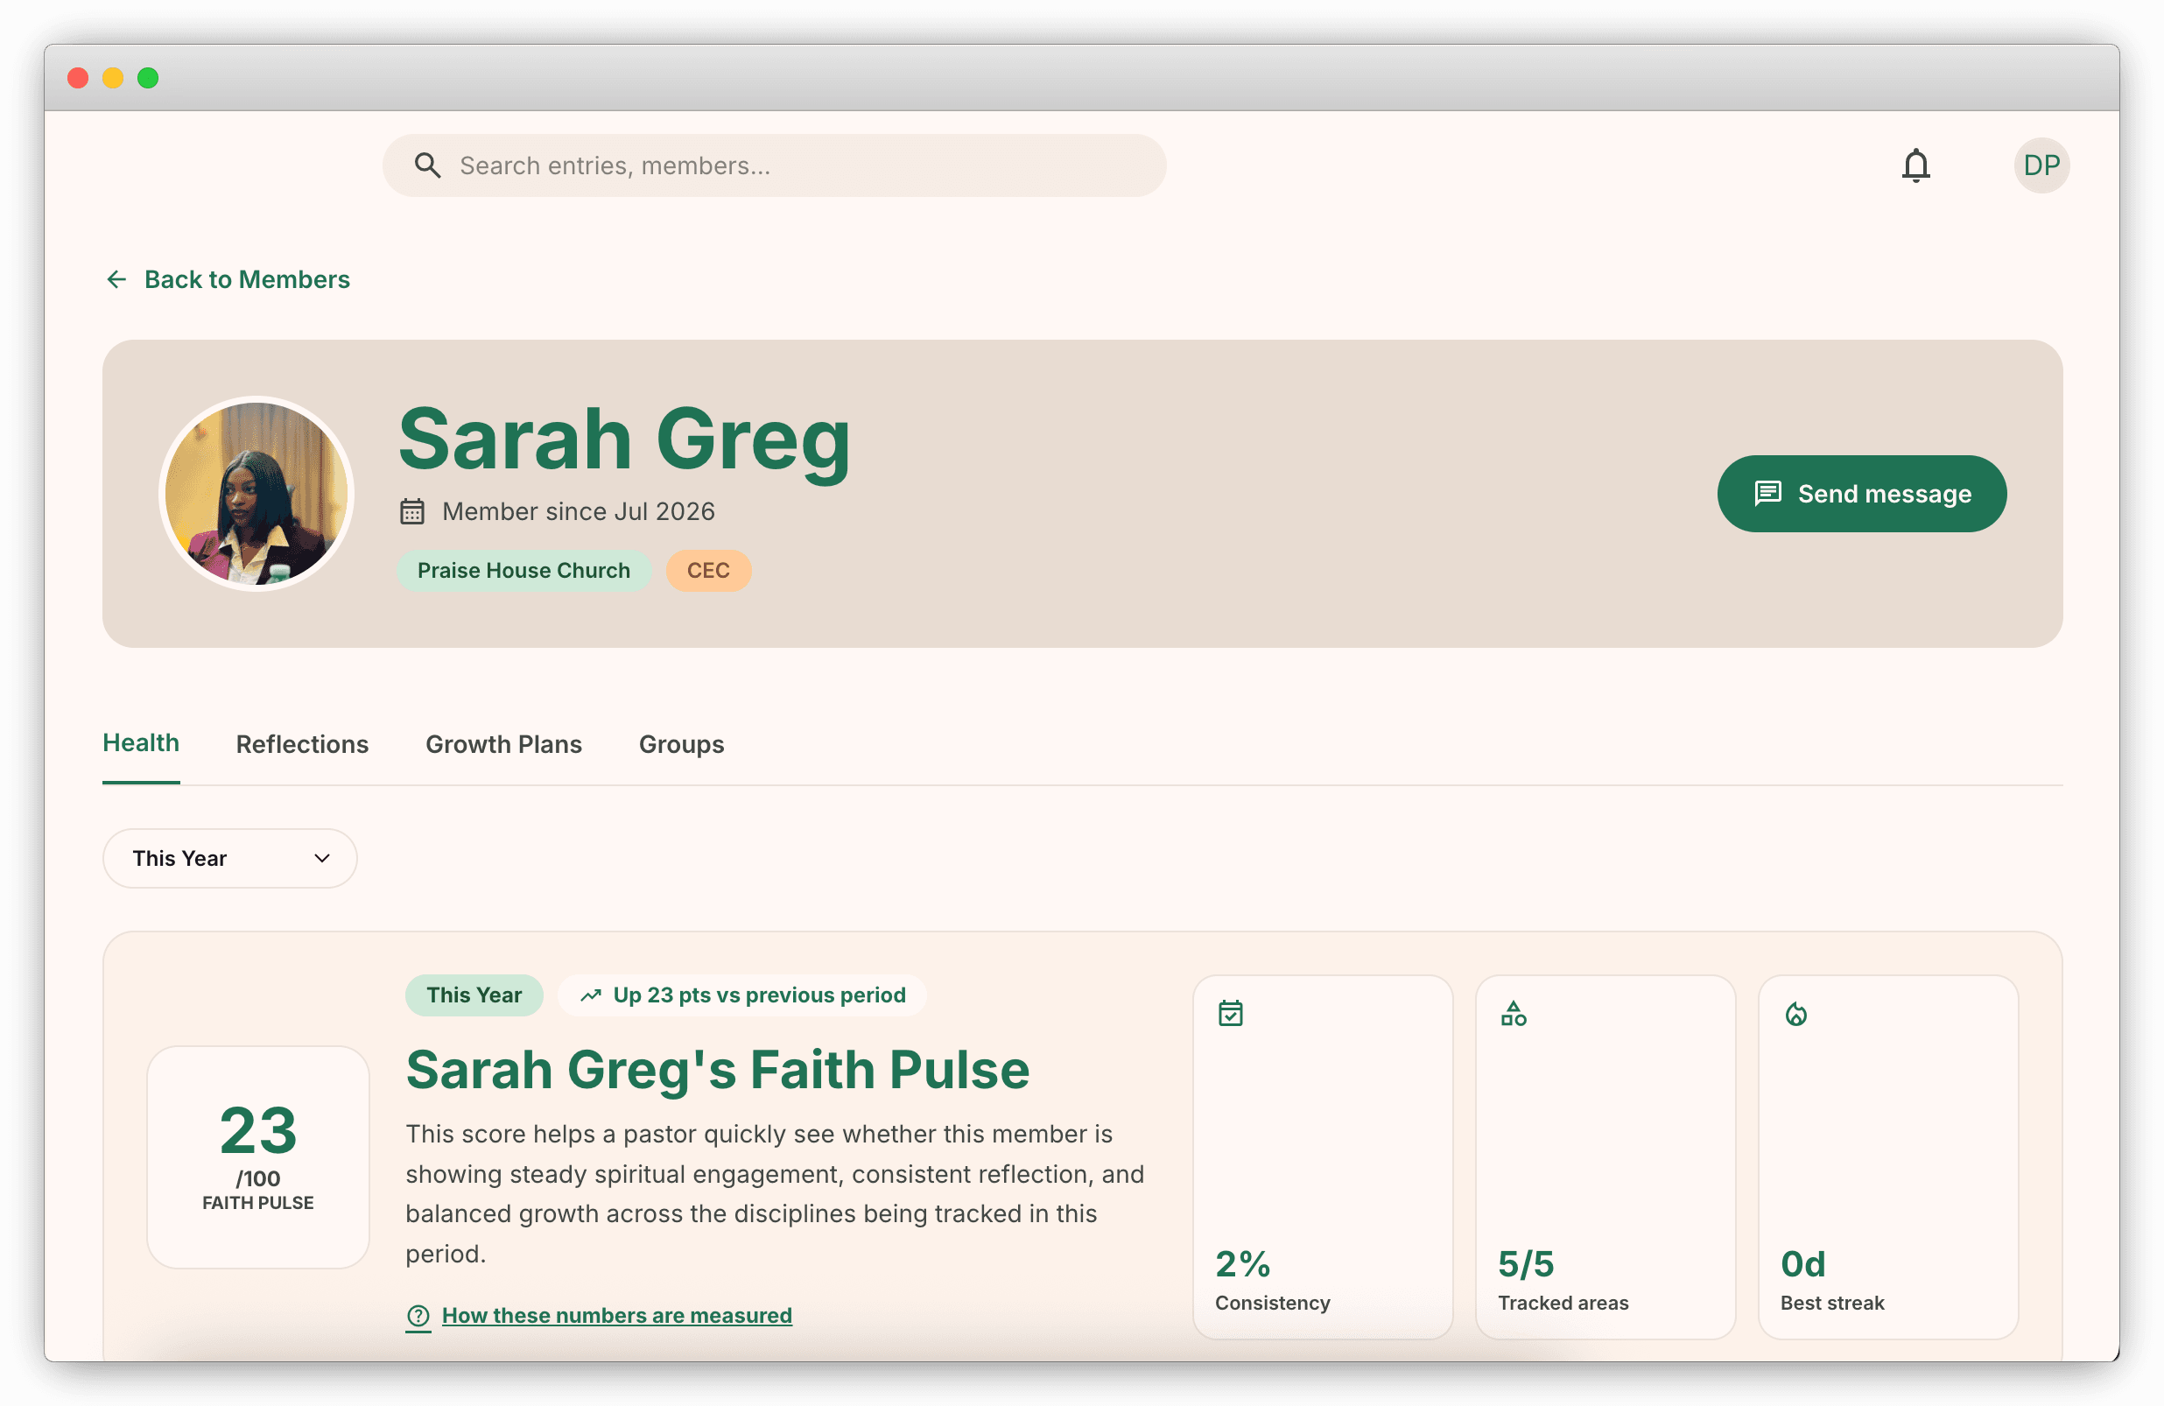Click Sarah Greg's profile photo
The width and height of the screenshot is (2164, 1406).
pos(256,493)
